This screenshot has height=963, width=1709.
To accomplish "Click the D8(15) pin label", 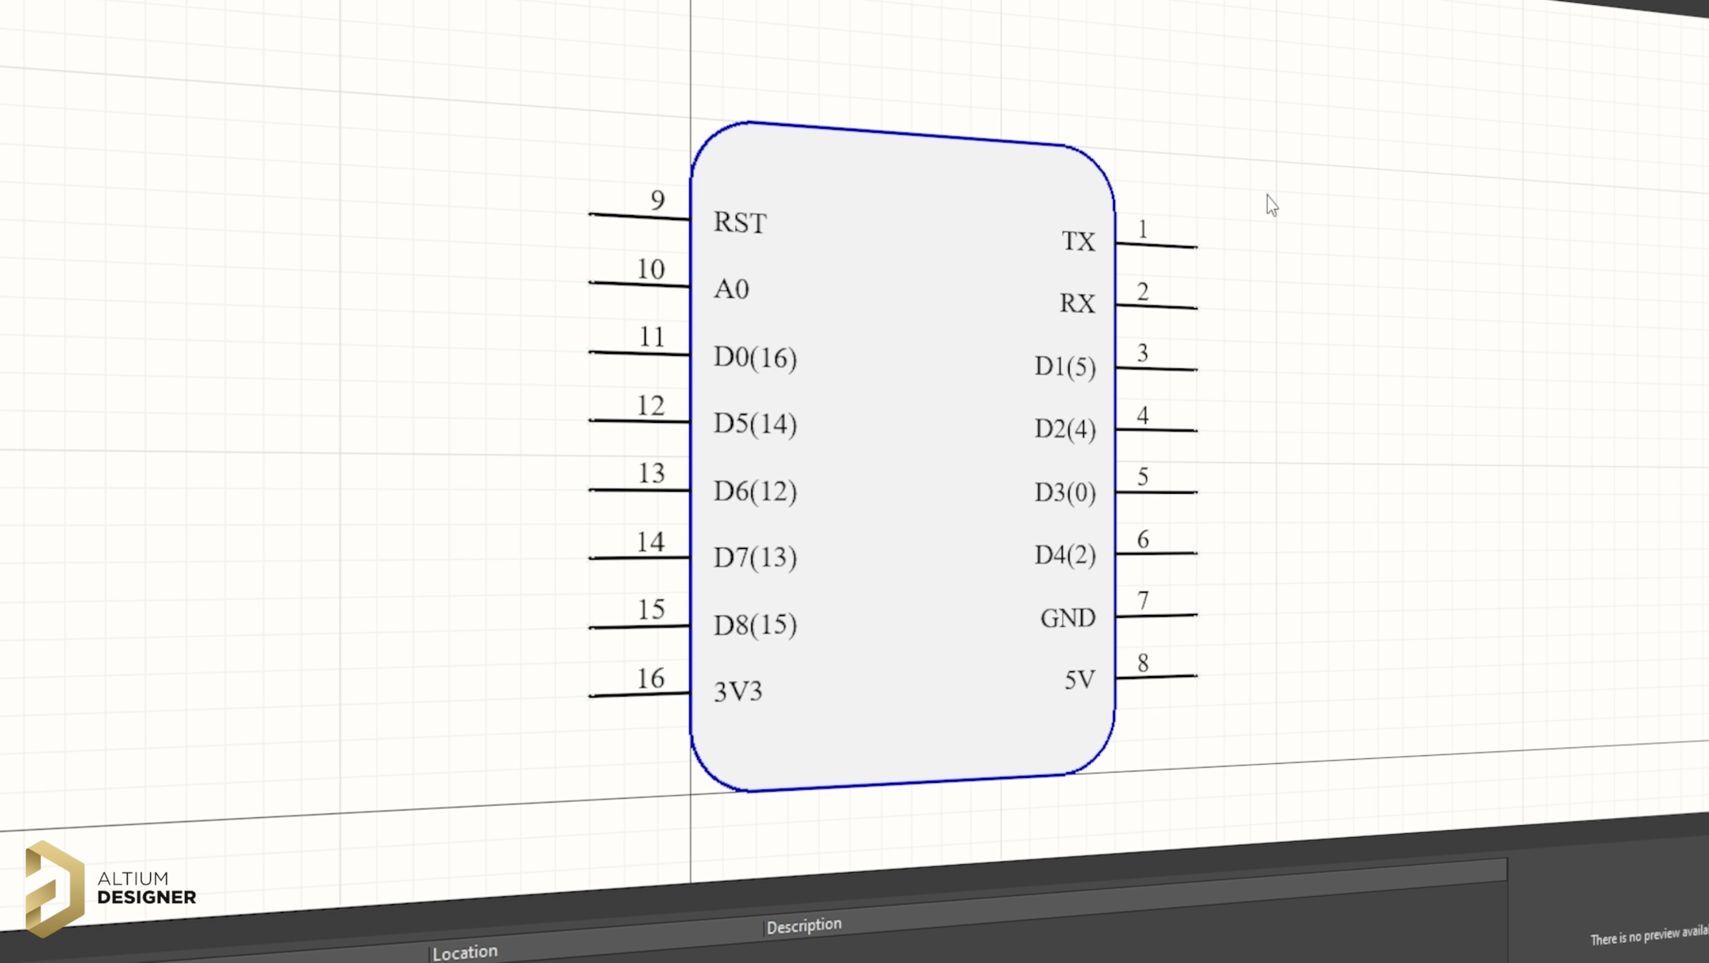I will pos(755,625).
